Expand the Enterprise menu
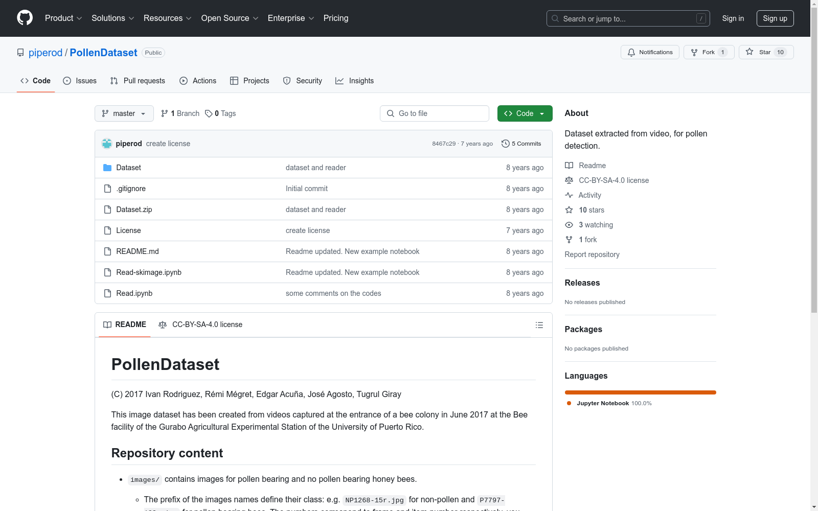The width and height of the screenshot is (818, 511). (x=291, y=18)
